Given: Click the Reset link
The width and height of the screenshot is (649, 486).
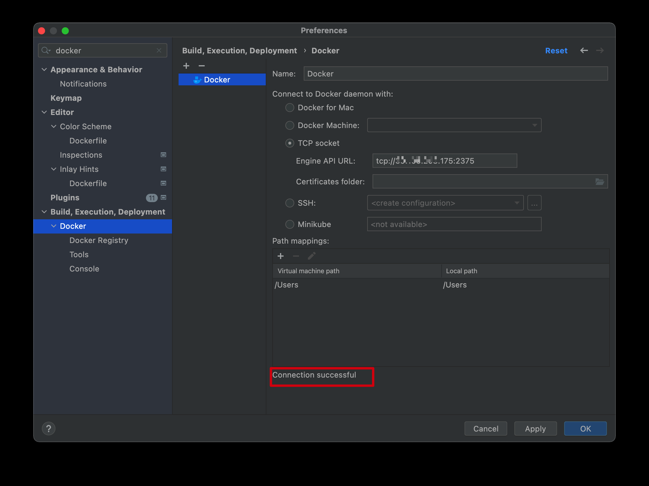Looking at the screenshot, I should (x=556, y=51).
